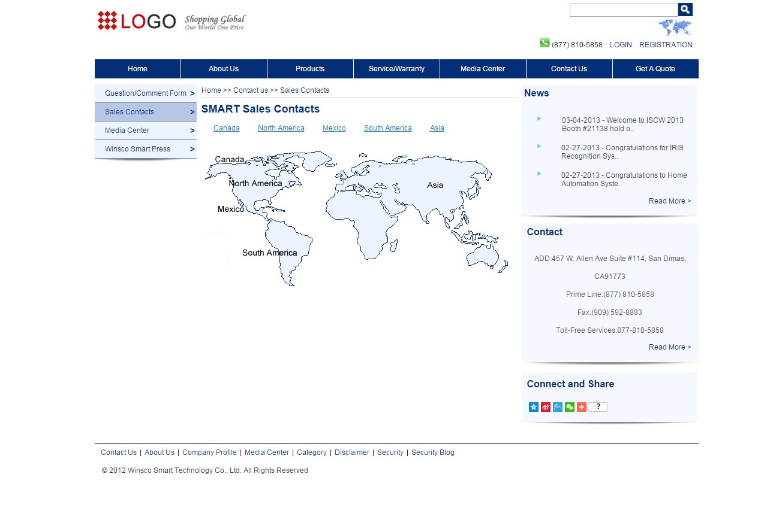This screenshot has width=773, height=507.
Task: Click inside the search text box
Action: point(623,10)
